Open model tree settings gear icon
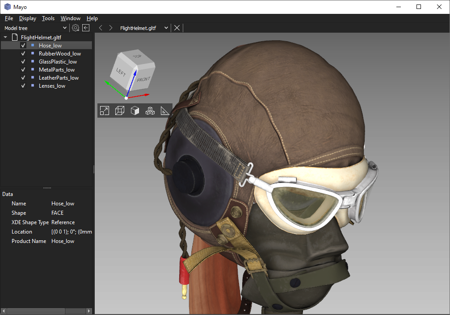This screenshot has width=450, height=315. (x=76, y=28)
